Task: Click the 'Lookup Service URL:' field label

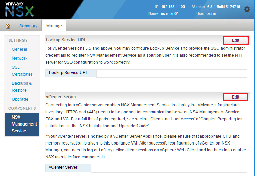Action: [69, 73]
